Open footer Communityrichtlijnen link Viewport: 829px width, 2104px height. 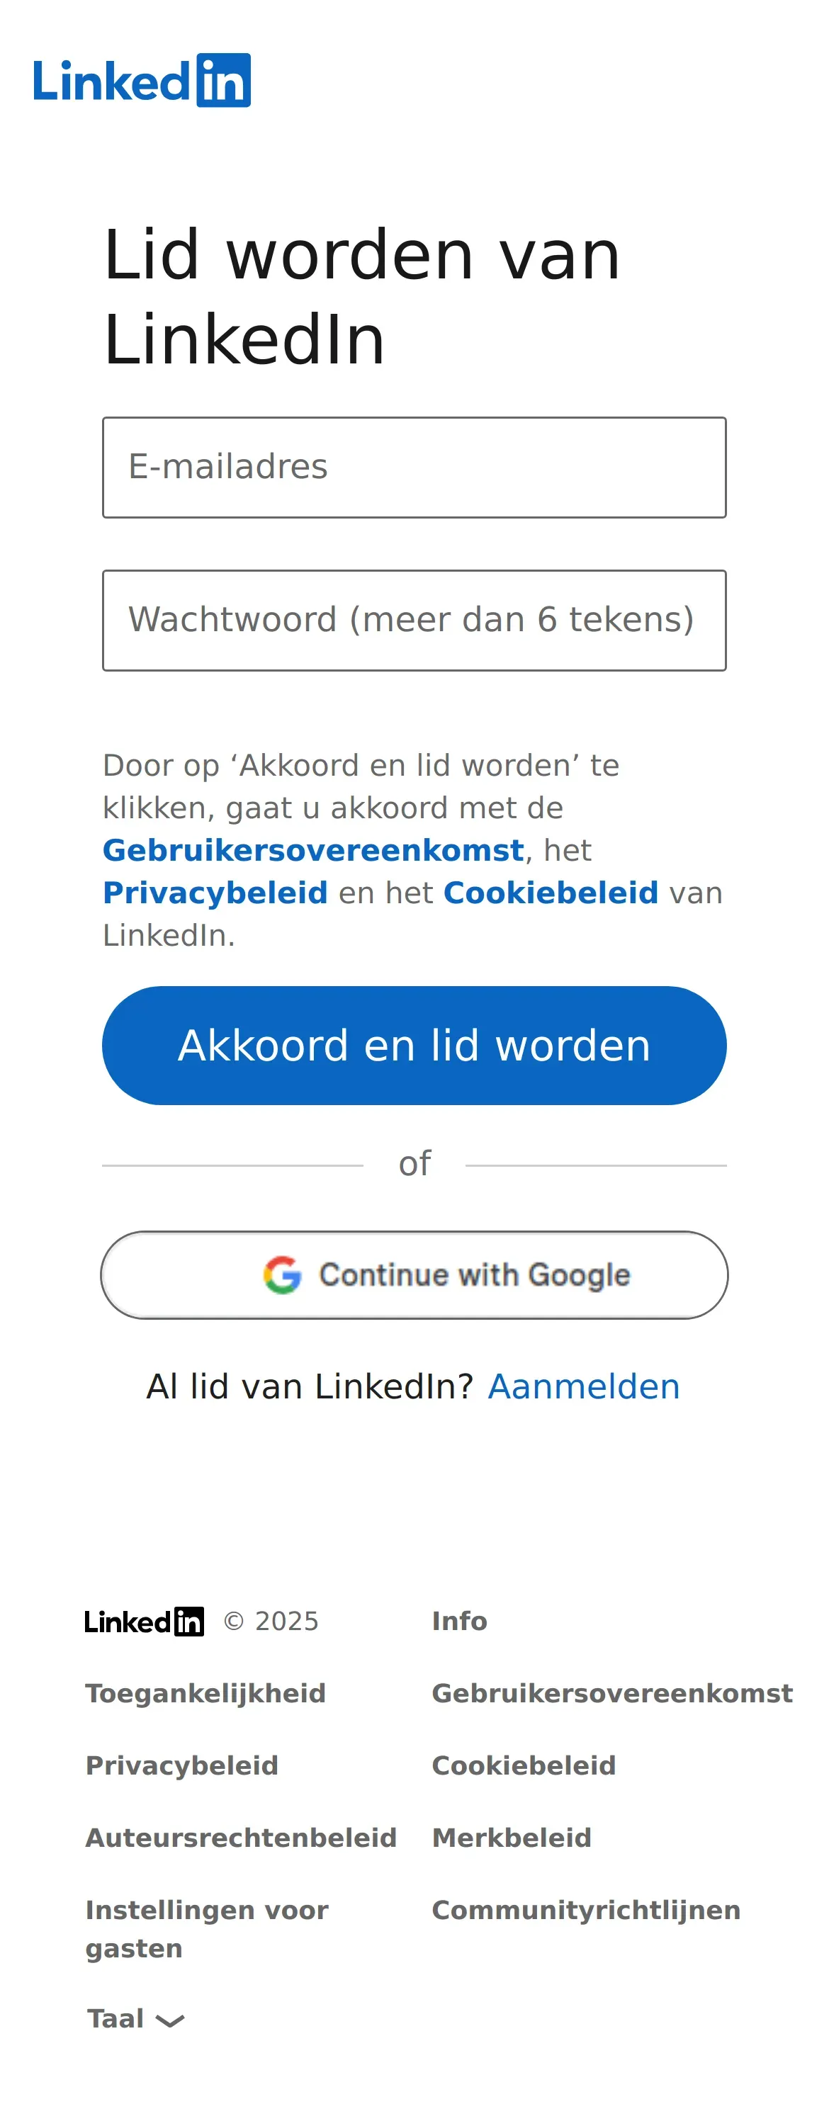pyautogui.click(x=585, y=1910)
